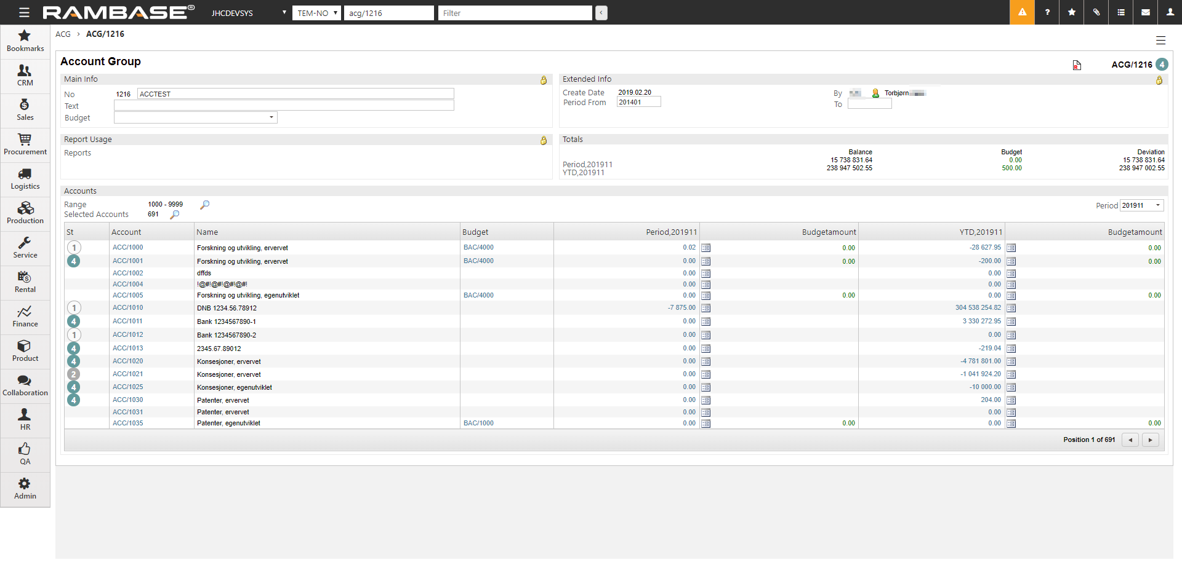
Task: Open period details icon for ACC/1000 row
Action: tap(706, 248)
